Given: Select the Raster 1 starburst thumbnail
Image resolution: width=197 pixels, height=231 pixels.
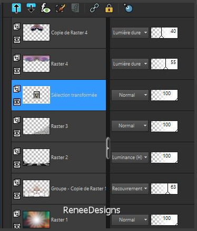Looking at the screenshot, I should point(36,219).
